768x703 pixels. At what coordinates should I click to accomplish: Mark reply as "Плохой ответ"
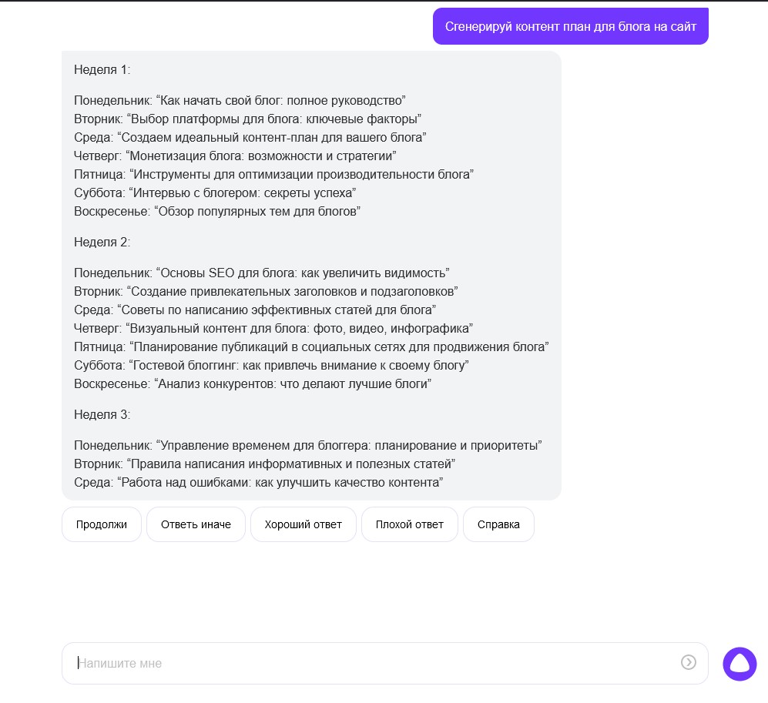410,524
